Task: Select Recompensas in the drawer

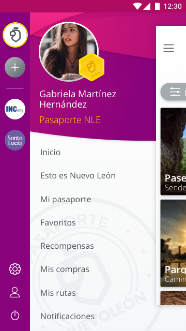Action: click(67, 246)
